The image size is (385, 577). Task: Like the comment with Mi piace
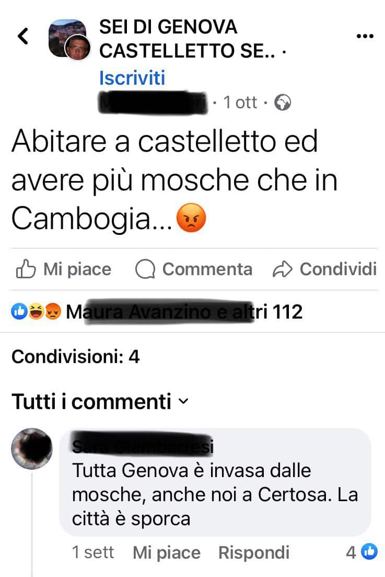pos(167,553)
